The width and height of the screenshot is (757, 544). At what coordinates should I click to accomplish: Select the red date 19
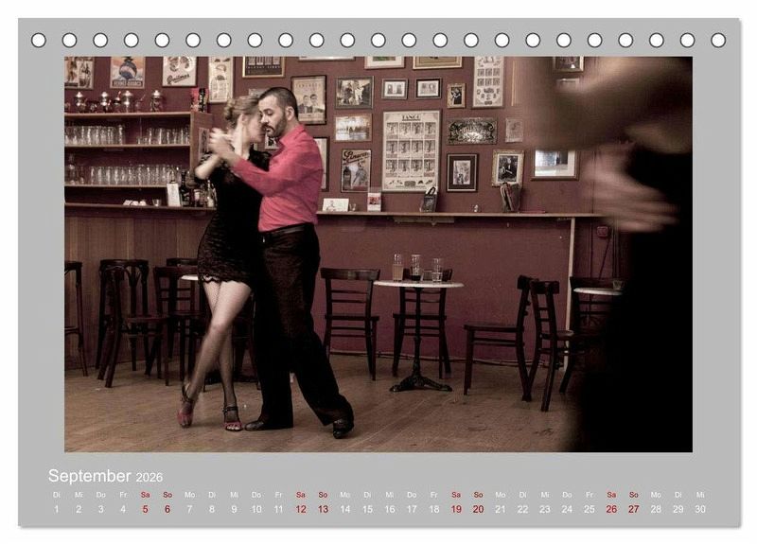[x=456, y=509]
